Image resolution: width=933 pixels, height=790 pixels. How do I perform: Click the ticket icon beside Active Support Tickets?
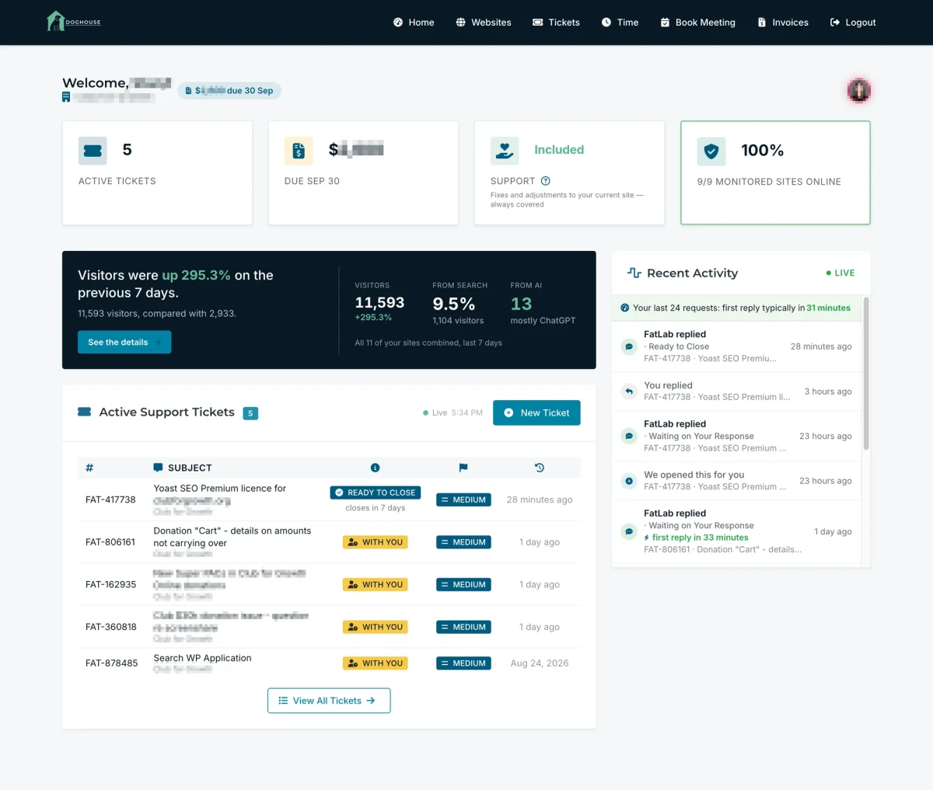pos(85,412)
